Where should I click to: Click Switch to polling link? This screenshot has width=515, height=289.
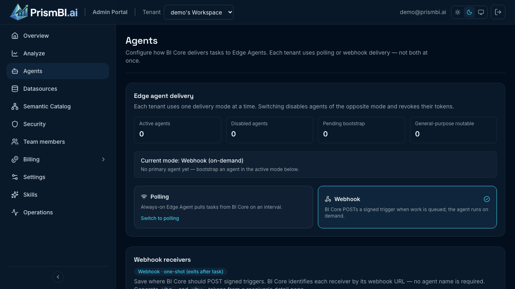pos(160,218)
